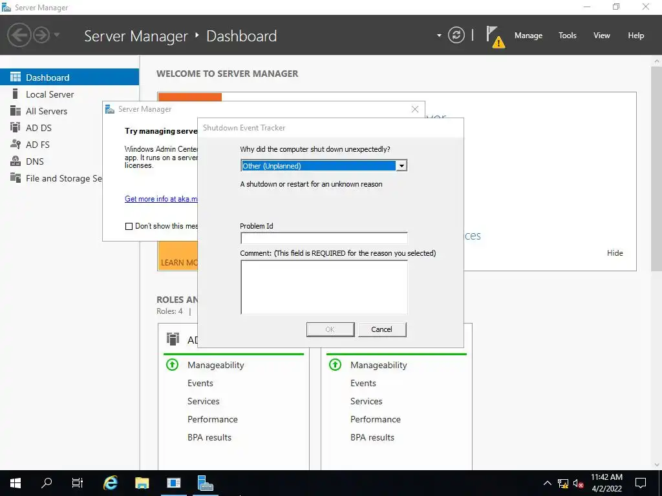Select DNS in the sidebar
The image size is (662, 496).
(51, 161)
